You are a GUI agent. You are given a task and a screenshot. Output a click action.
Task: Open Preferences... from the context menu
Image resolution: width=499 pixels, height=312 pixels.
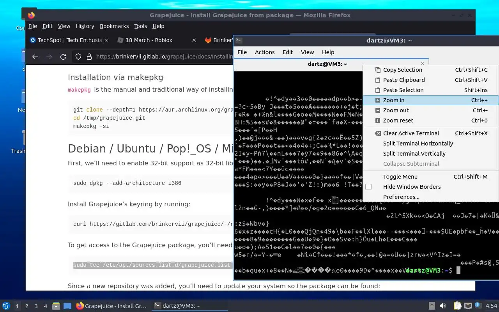(x=431, y=197)
